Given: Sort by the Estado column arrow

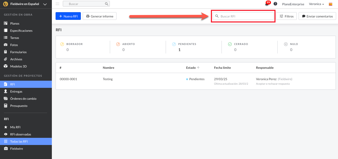Looking at the screenshot, I should coord(198,68).
